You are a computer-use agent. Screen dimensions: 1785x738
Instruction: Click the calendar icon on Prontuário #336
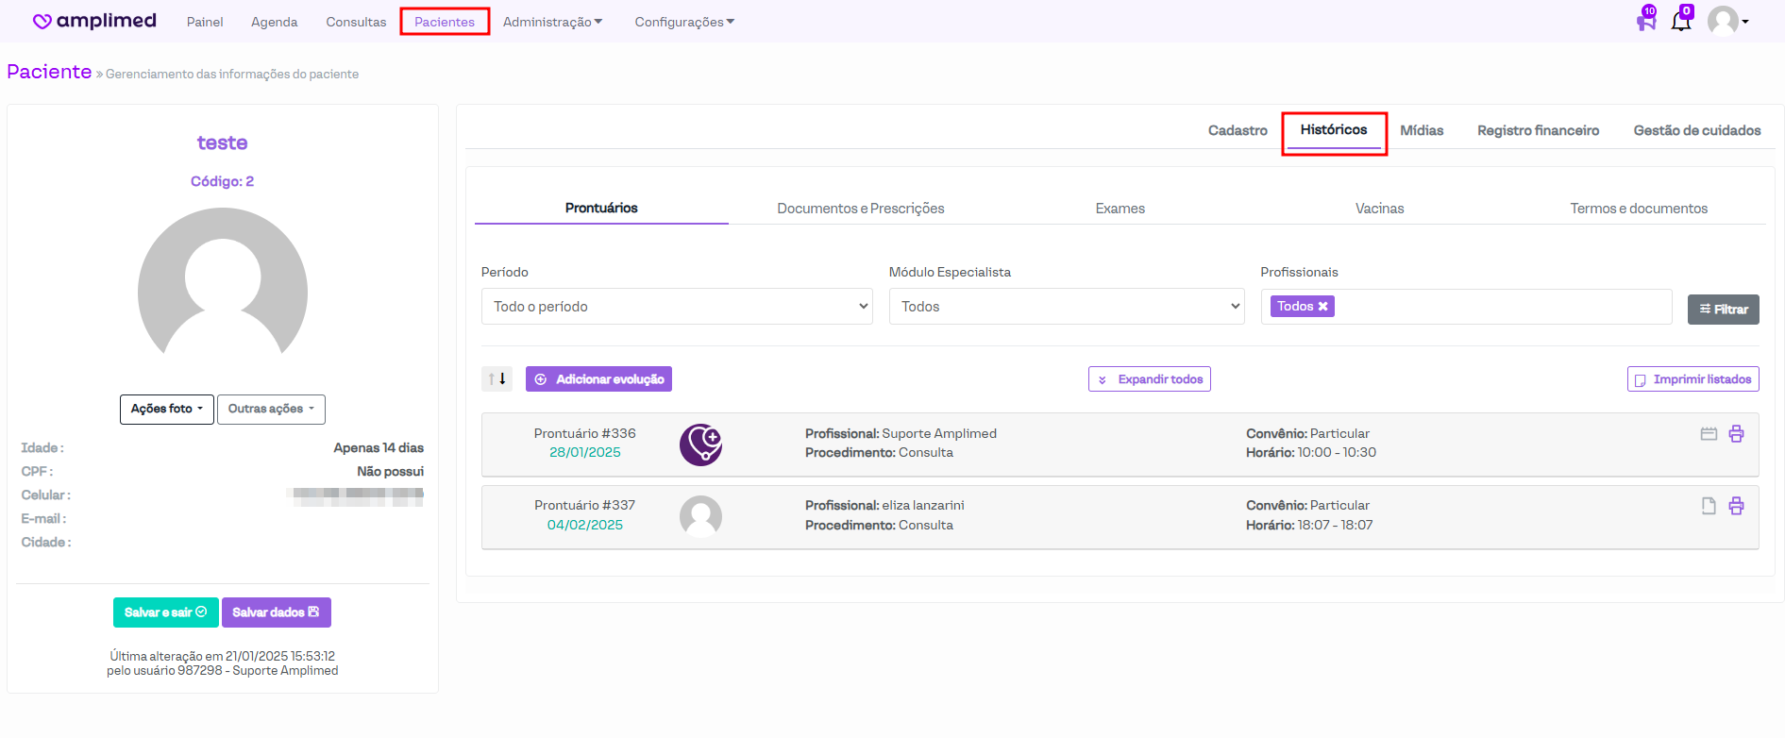pos(1709,434)
